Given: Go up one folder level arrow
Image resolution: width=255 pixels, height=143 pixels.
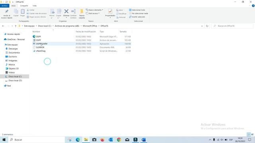Looking at the screenshot, I should [x=16, y=26].
